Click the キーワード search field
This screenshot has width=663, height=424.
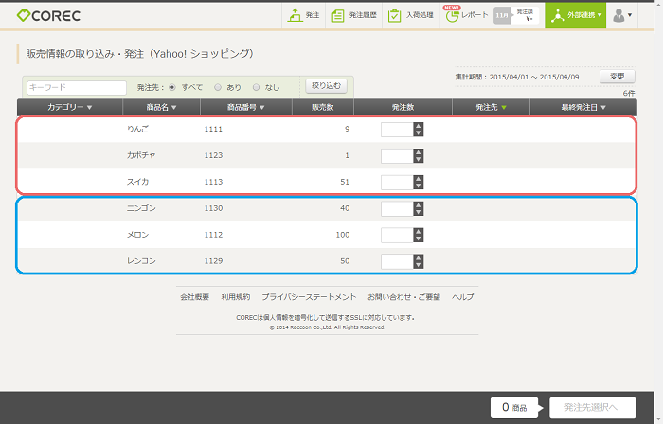77,87
